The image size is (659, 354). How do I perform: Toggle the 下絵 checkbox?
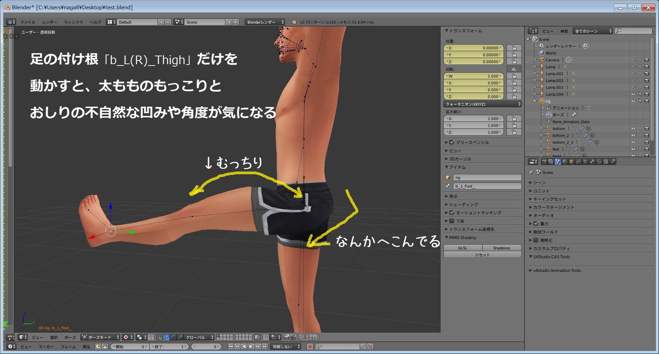click(x=452, y=221)
